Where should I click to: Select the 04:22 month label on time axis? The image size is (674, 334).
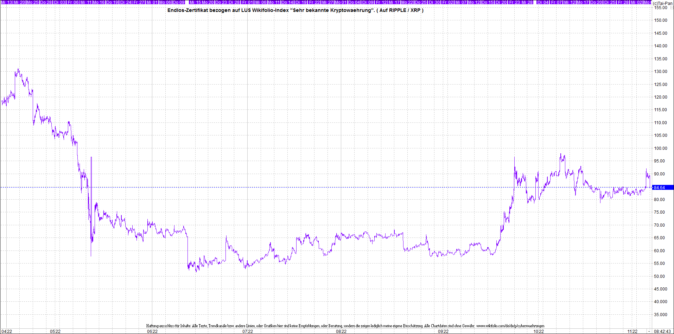point(7,331)
